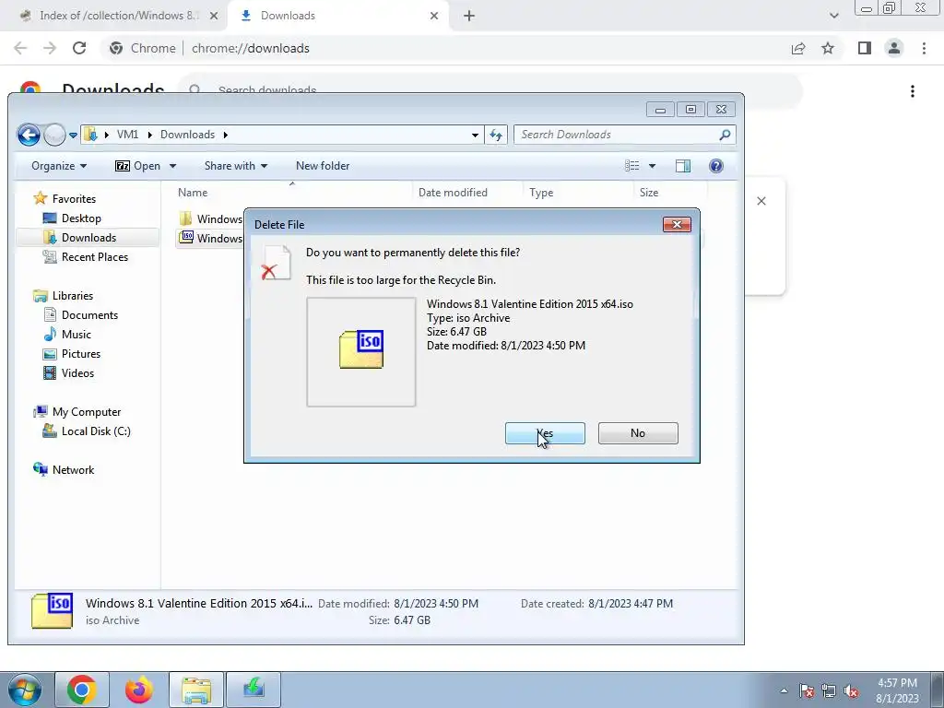Click the Downloads breadcrumb in address bar

coord(187,135)
